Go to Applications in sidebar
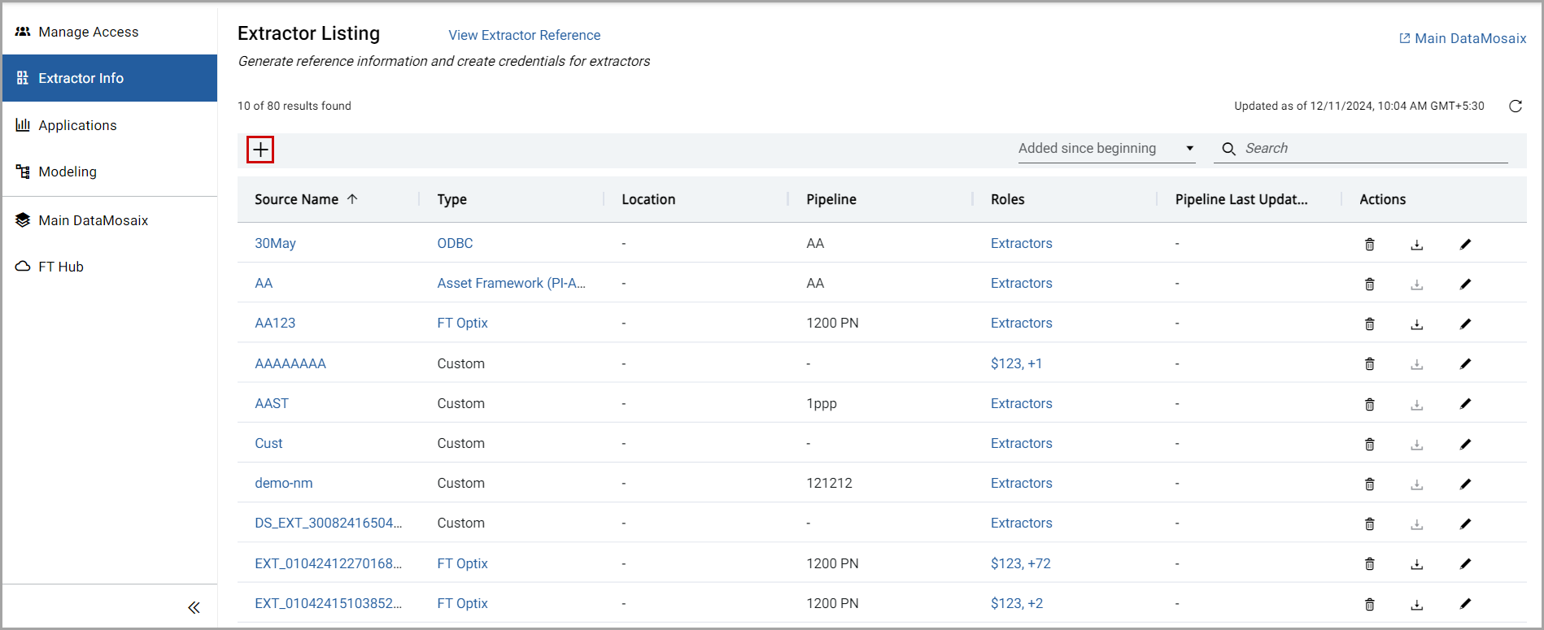 tap(77, 125)
